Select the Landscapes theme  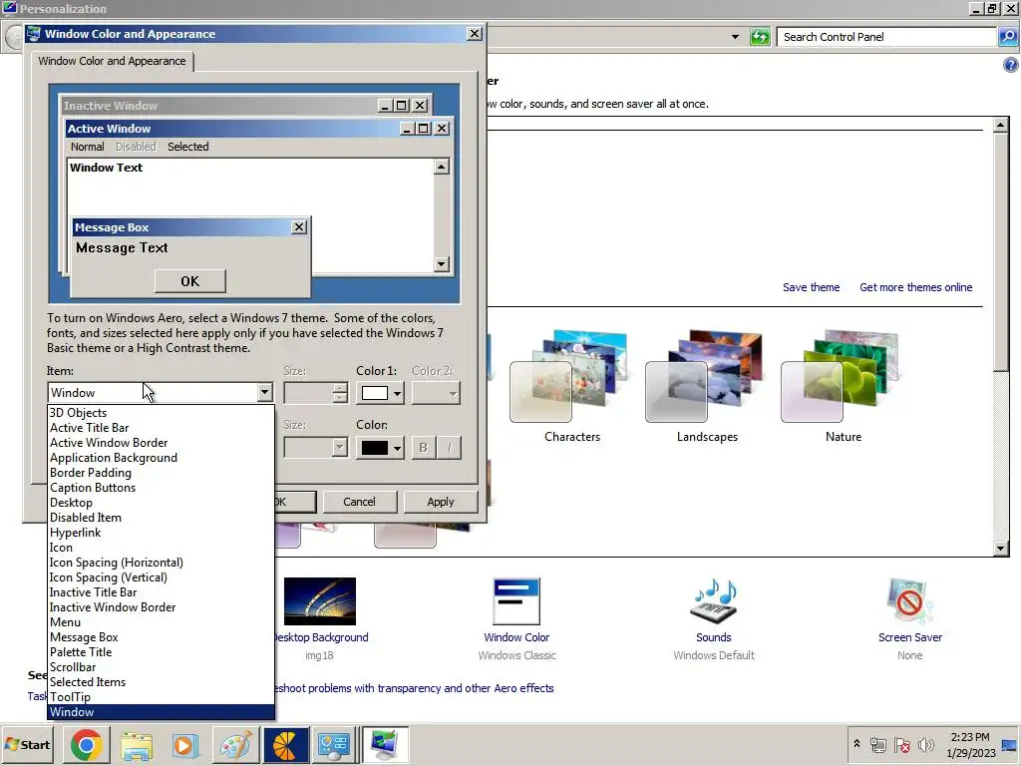tap(707, 386)
